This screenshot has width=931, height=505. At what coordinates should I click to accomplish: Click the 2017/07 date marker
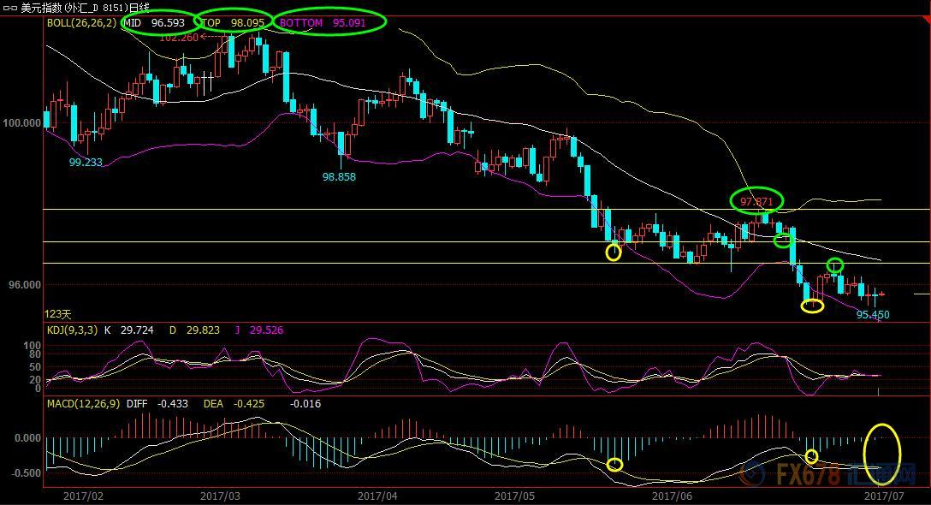pyautogui.click(x=883, y=496)
